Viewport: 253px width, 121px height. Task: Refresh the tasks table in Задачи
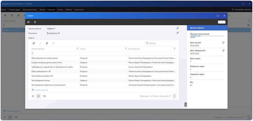point(34,43)
